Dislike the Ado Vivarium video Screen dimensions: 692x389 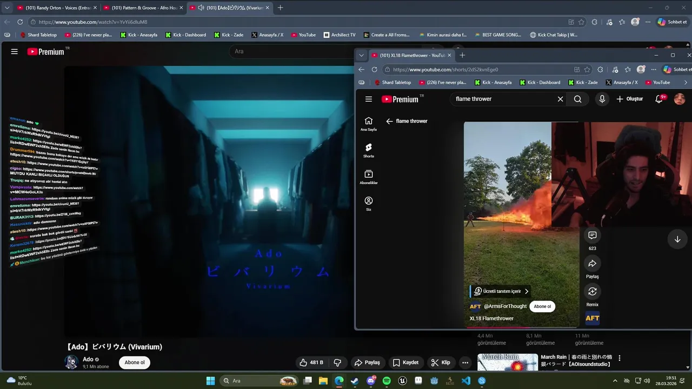click(x=337, y=363)
